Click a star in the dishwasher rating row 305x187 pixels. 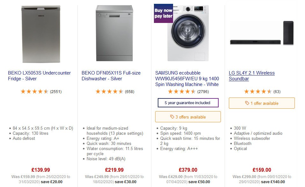coord(110,91)
